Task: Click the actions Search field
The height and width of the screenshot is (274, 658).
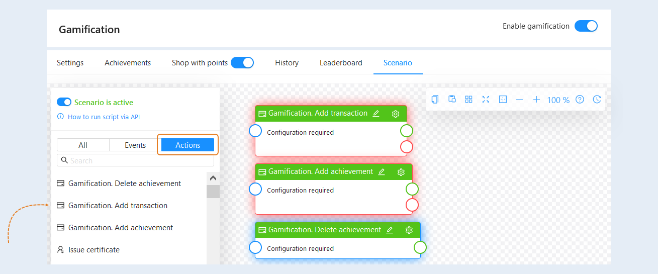Action: pyautogui.click(x=135, y=160)
